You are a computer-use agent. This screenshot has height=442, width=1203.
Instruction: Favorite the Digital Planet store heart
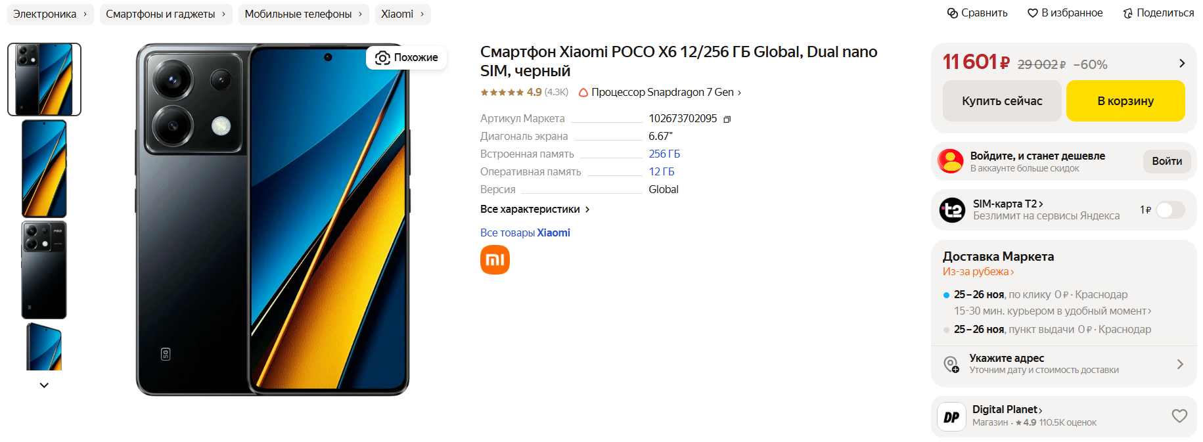[1179, 416]
